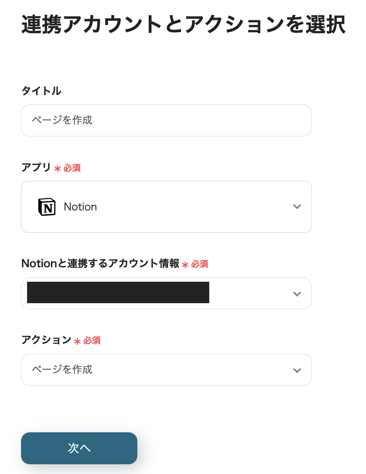Screen dimensions: 366x474
Task: Click the 連携アカウントとアクションを選択 heading
Action: pos(183,25)
